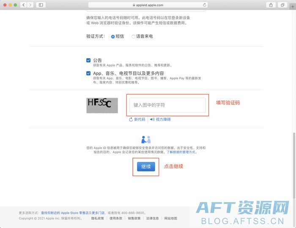Click the 使用条款 footer link

point(116,218)
